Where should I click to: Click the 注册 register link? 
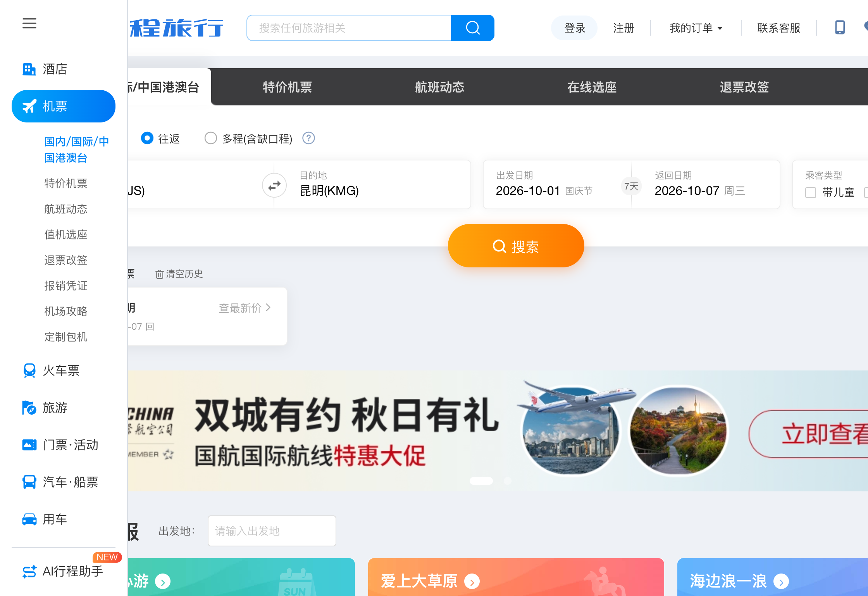tap(624, 28)
